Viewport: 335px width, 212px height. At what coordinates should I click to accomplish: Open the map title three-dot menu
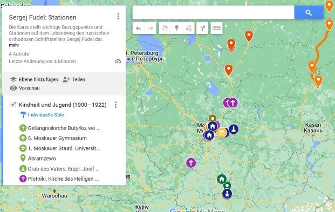pos(118,17)
